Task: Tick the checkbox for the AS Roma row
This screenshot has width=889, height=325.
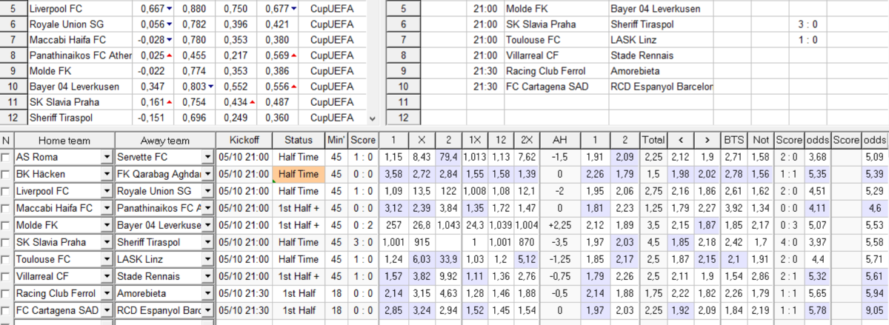Action: pyautogui.click(x=7, y=158)
